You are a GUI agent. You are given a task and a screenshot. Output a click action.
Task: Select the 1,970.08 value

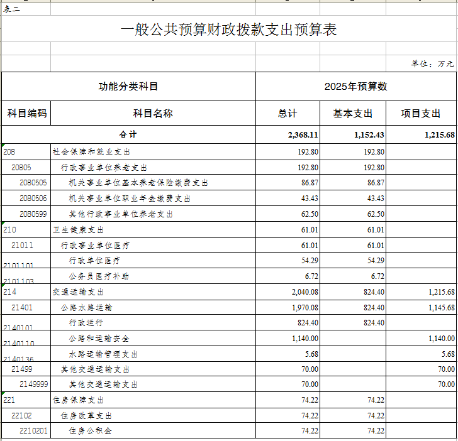(x=288, y=307)
